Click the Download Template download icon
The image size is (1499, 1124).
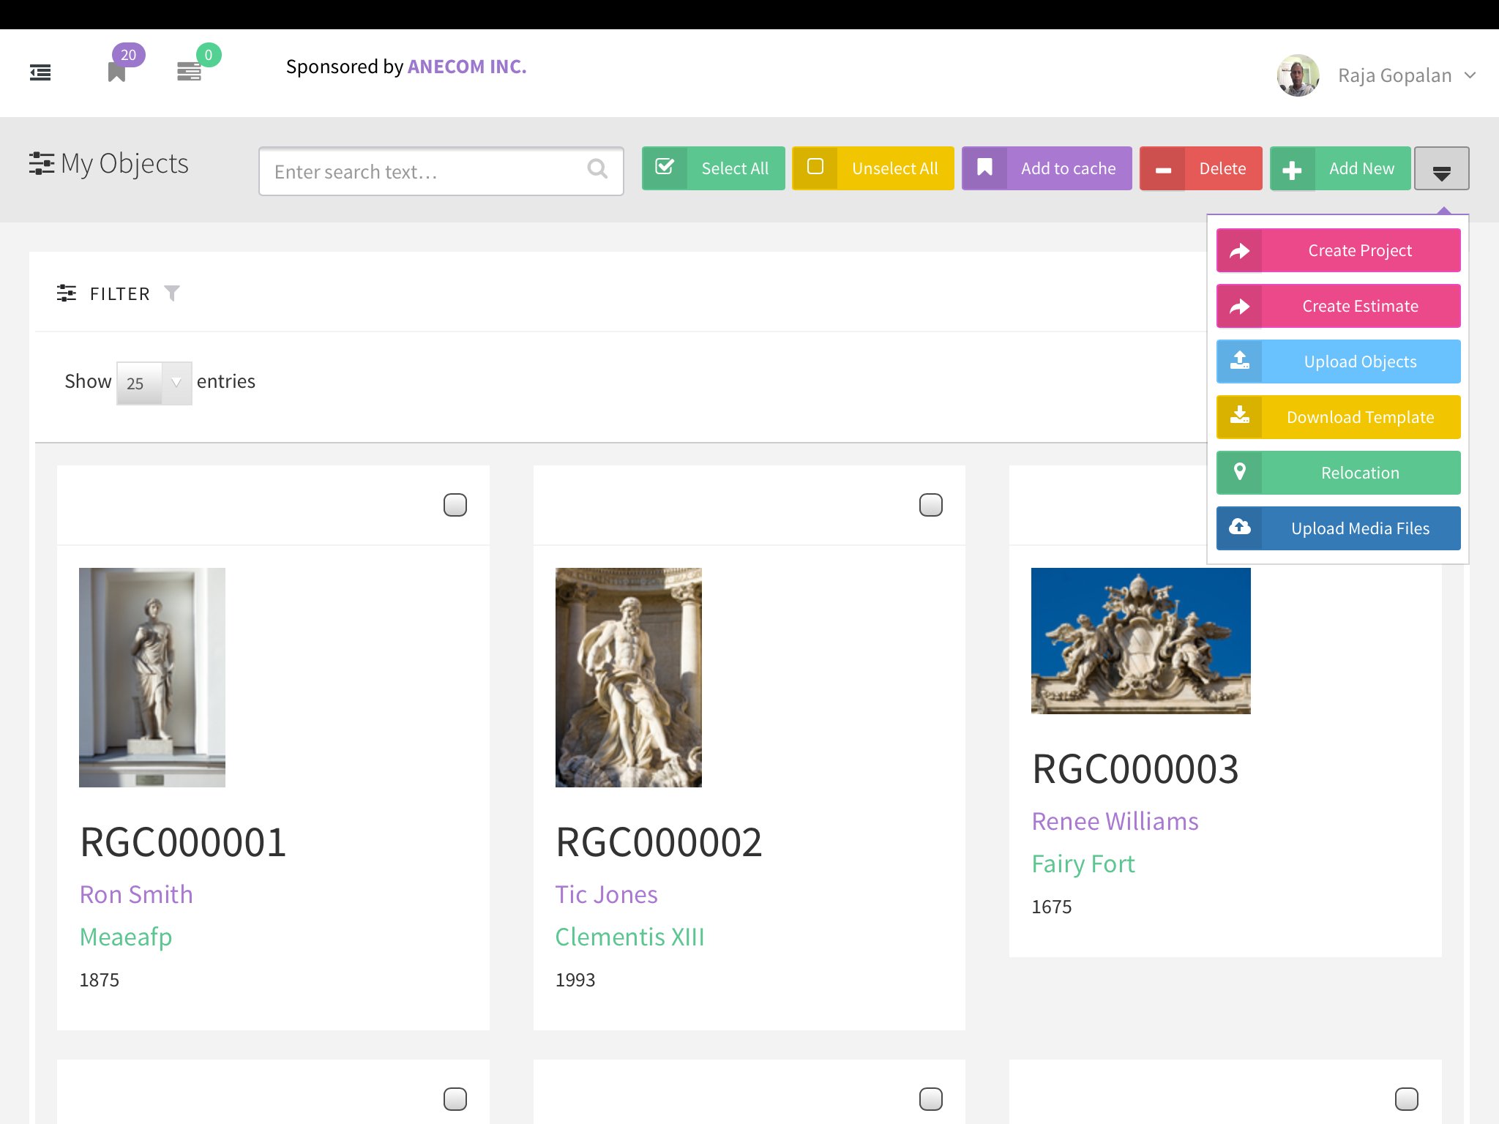1239,416
